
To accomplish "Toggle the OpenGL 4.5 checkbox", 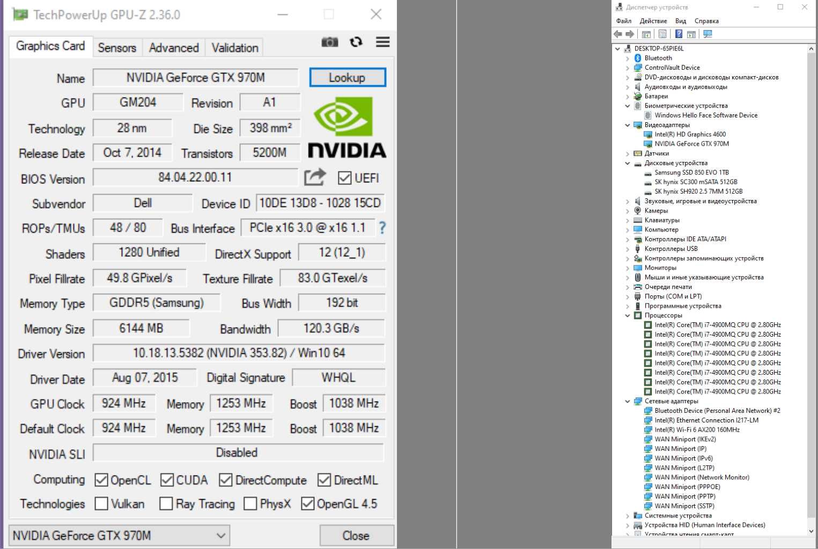I will (307, 503).
